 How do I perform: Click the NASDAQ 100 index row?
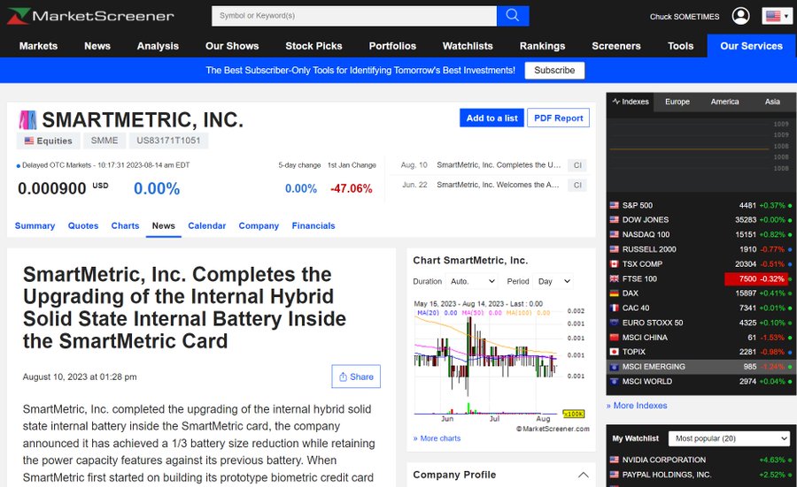[x=701, y=235]
